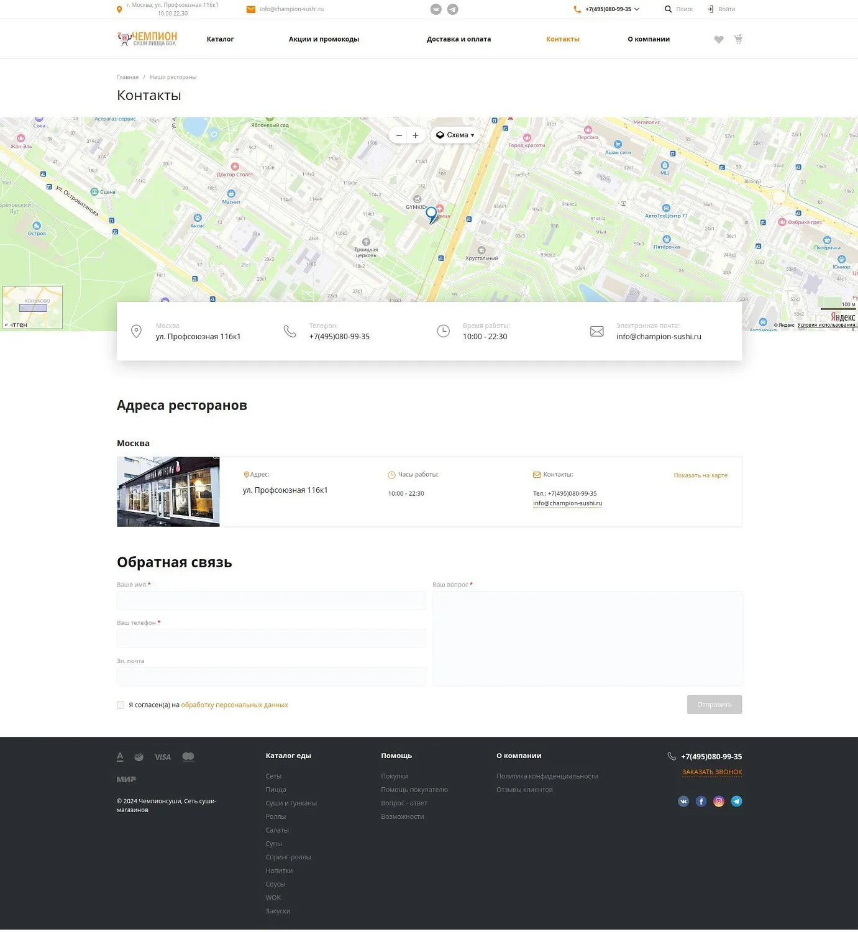Click the search magnifier icon
The image size is (858, 932).
click(x=668, y=9)
